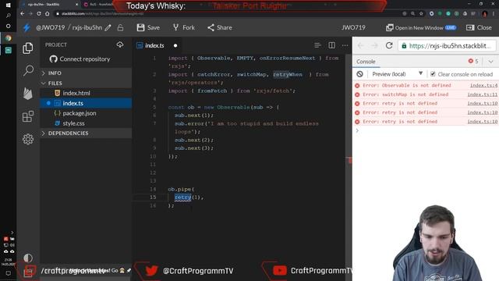Viewport: 499px width, 281px height.
Task: Click the Observable is not defined error
Action: point(407,85)
